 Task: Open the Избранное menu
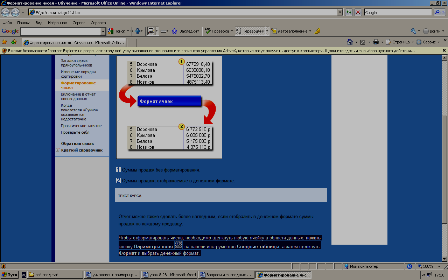tap(57, 23)
